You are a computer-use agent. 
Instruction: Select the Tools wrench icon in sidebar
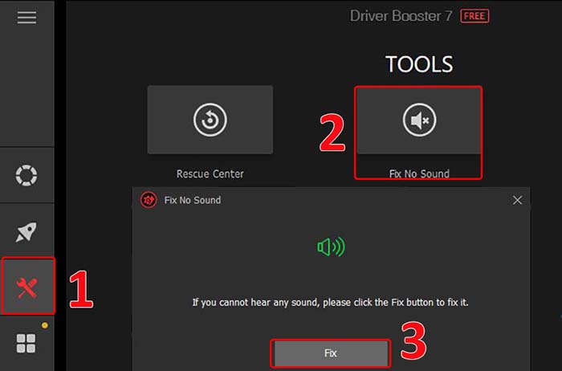coord(27,287)
